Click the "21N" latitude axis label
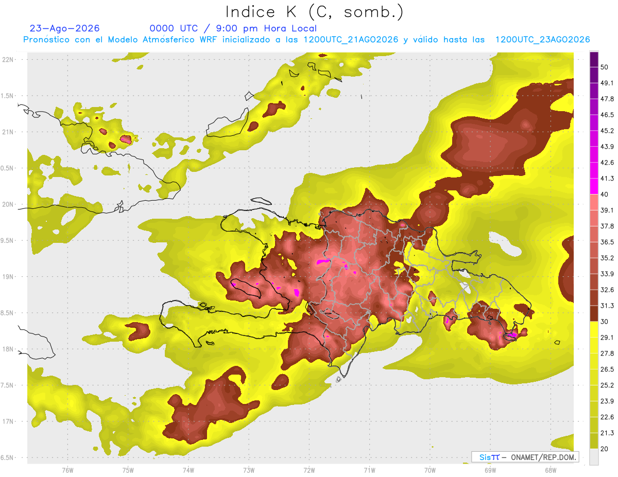Viewport: 618px width, 477px height. (8, 132)
